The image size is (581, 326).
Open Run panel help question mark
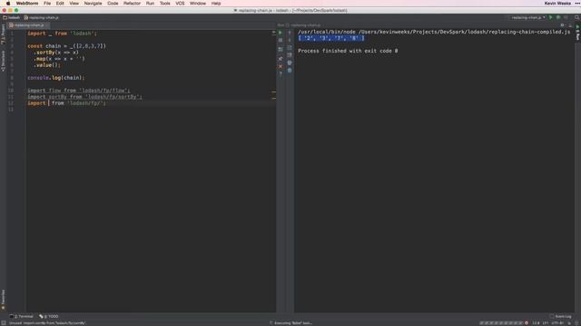(281, 74)
